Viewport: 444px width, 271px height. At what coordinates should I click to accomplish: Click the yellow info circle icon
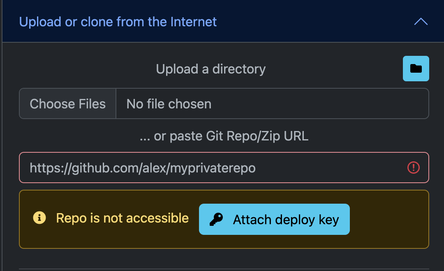(x=39, y=218)
